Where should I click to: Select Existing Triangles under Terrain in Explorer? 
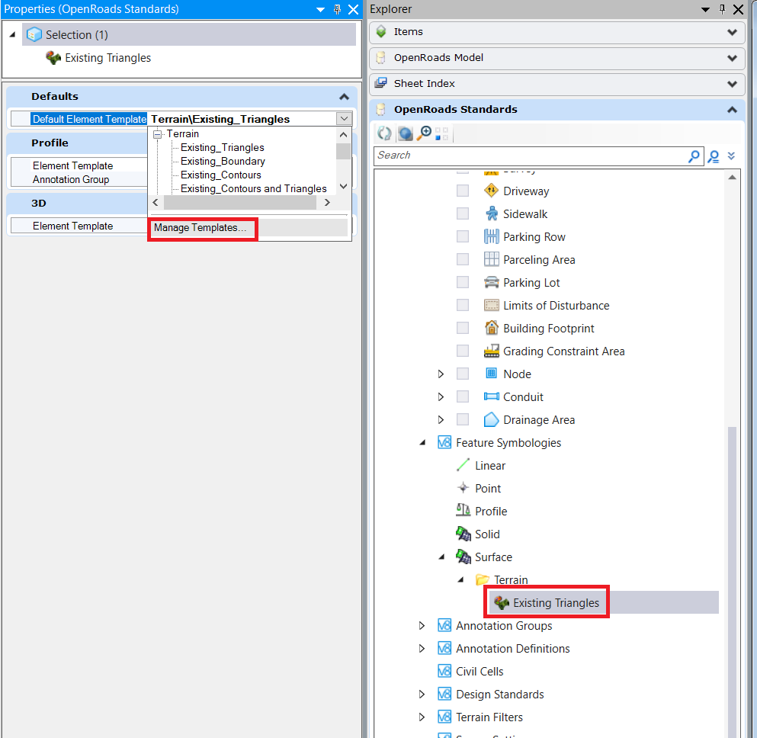pos(556,603)
